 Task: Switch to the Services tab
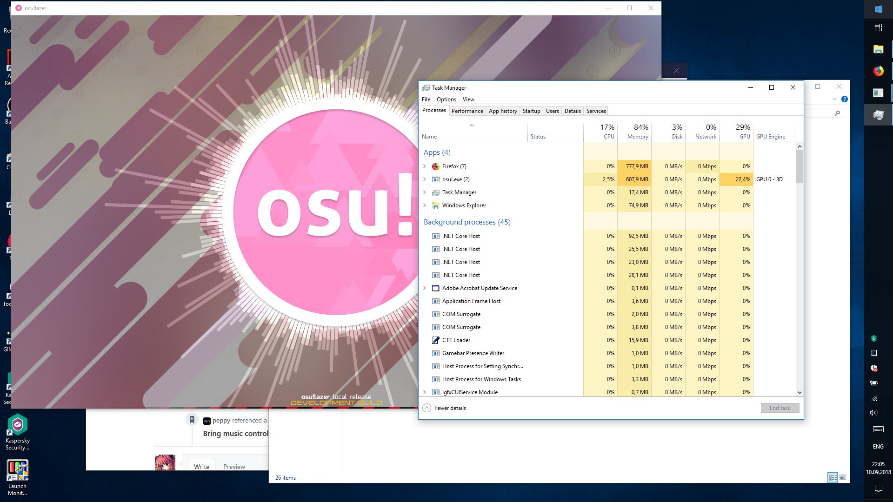pos(596,111)
